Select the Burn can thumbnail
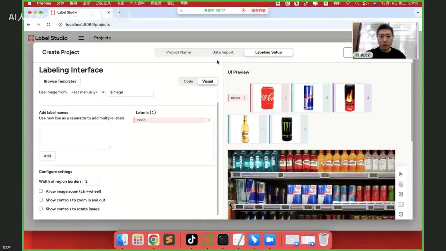446x251 pixels. [352, 98]
